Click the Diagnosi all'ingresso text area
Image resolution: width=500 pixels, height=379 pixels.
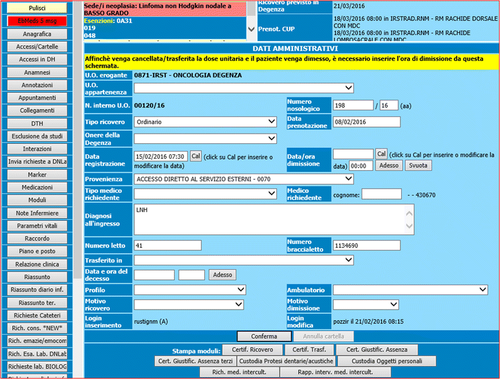273,220
